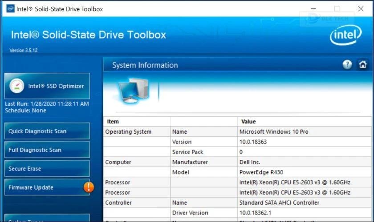Select the driver version value 10.0.18362.1
This screenshot has height=222, width=374.
point(255,213)
